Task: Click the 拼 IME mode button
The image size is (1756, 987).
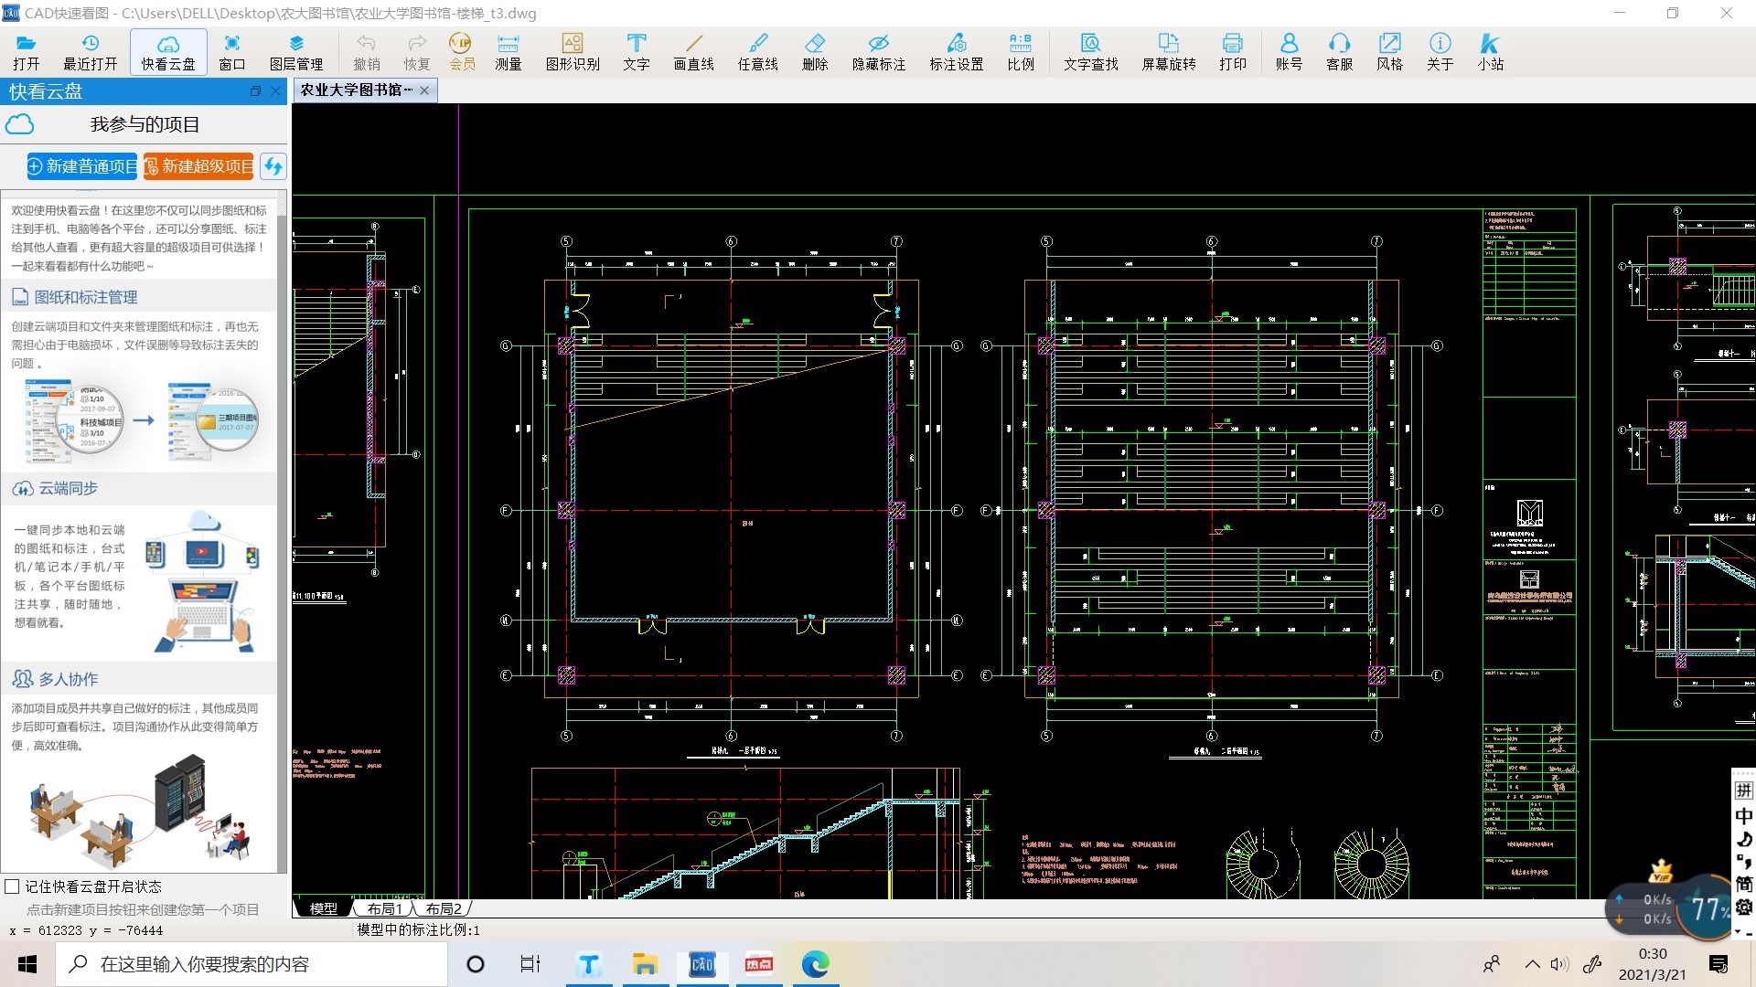Action: tap(1743, 791)
